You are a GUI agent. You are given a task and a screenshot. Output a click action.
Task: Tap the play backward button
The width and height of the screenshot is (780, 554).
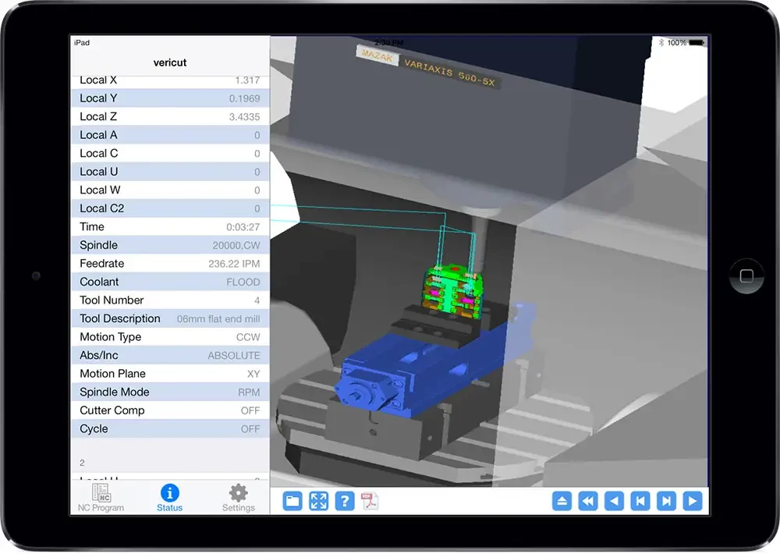point(614,501)
